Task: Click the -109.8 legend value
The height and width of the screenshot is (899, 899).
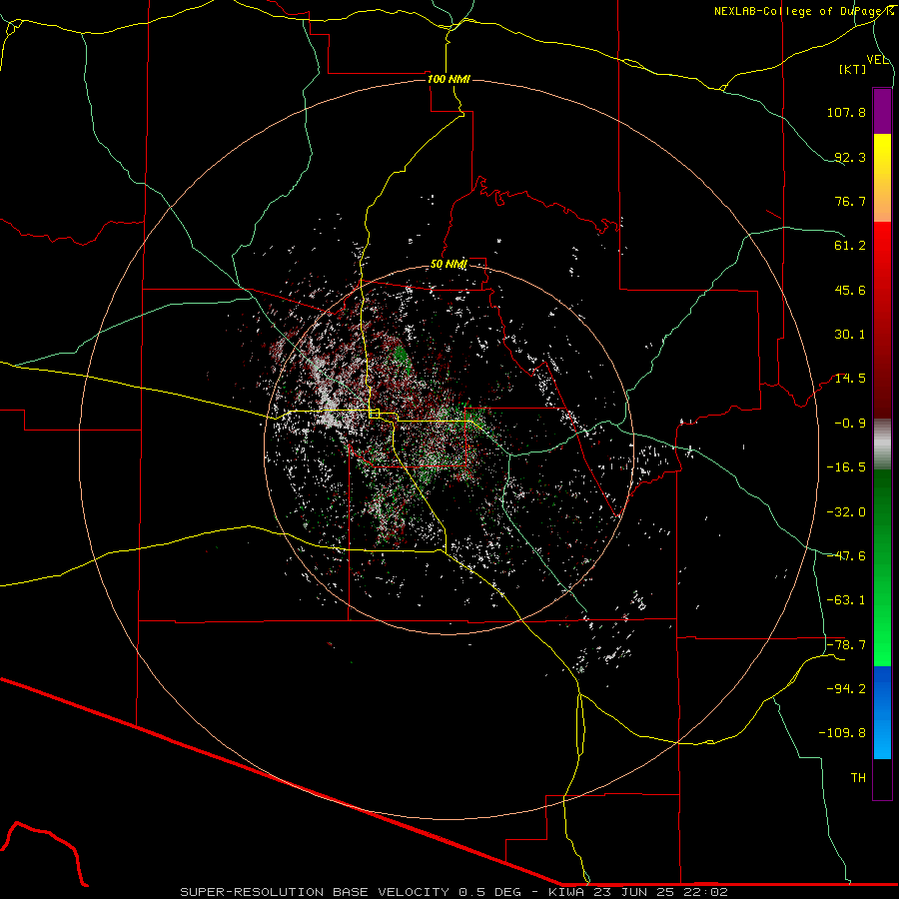Action: (x=842, y=733)
